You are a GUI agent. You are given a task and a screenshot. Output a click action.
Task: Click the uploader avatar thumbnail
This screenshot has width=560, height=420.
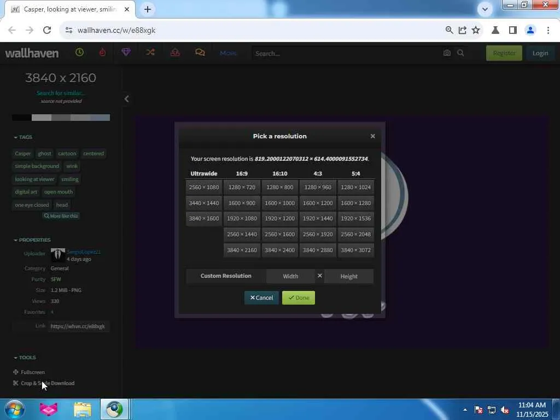[58, 255]
